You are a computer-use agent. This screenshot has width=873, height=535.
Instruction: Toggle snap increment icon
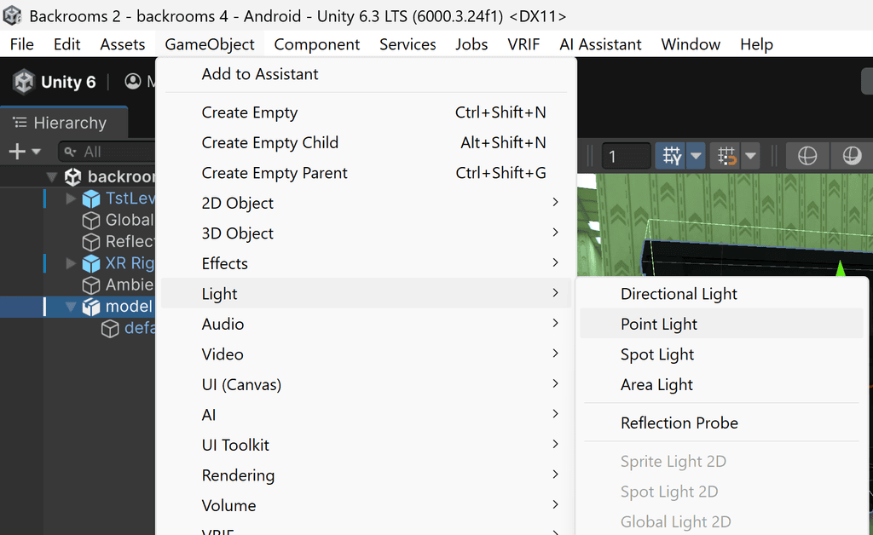pyautogui.click(x=726, y=156)
